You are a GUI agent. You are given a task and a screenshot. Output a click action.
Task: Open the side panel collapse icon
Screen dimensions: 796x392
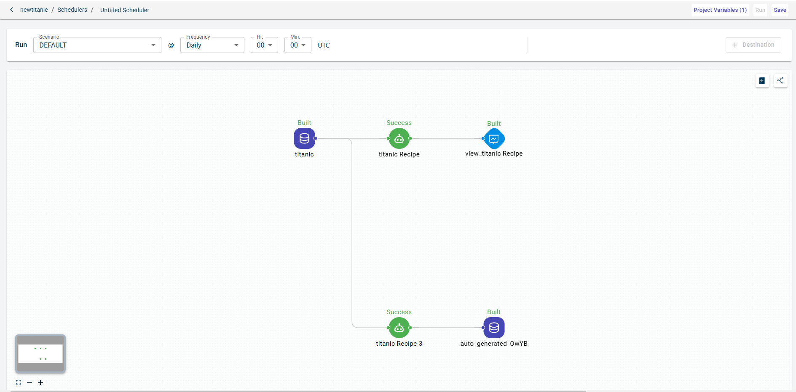[762, 81]
